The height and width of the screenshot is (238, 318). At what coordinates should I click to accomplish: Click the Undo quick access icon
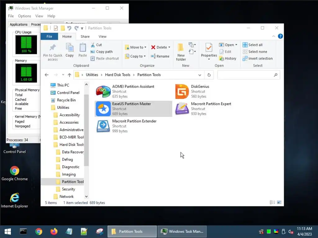(x=69, y=28)
